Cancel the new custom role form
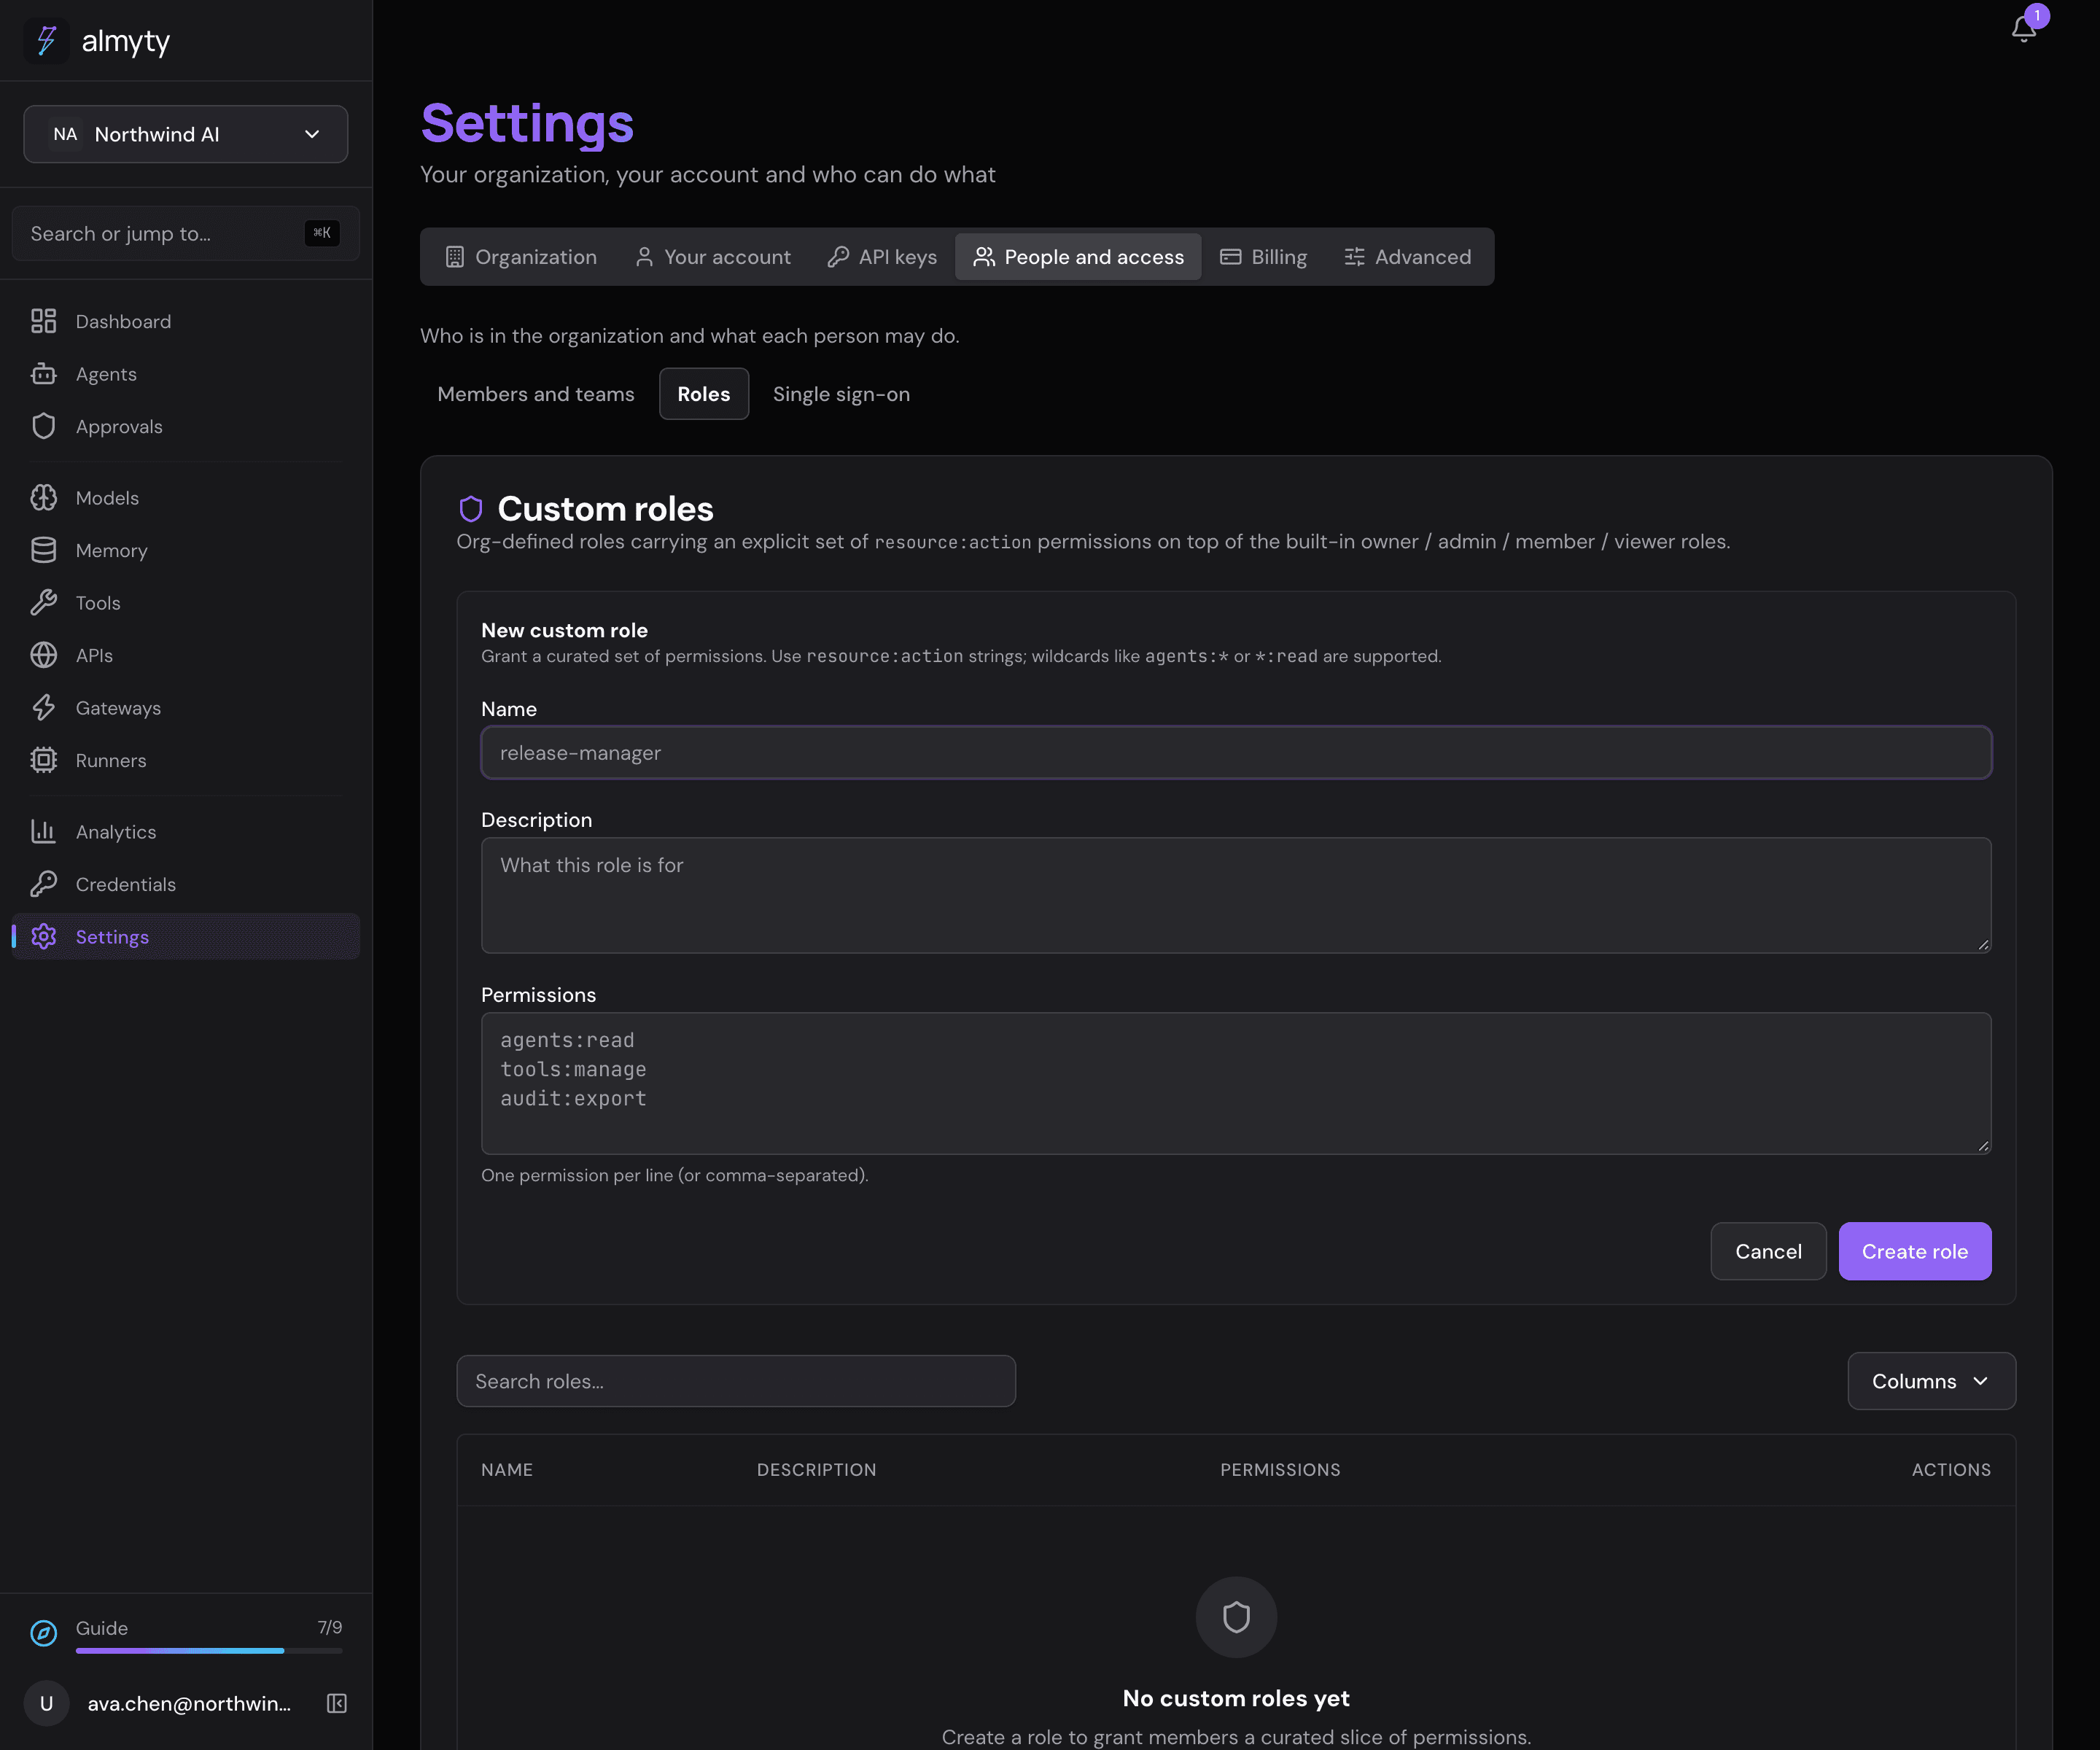 pos(1768,1251)
